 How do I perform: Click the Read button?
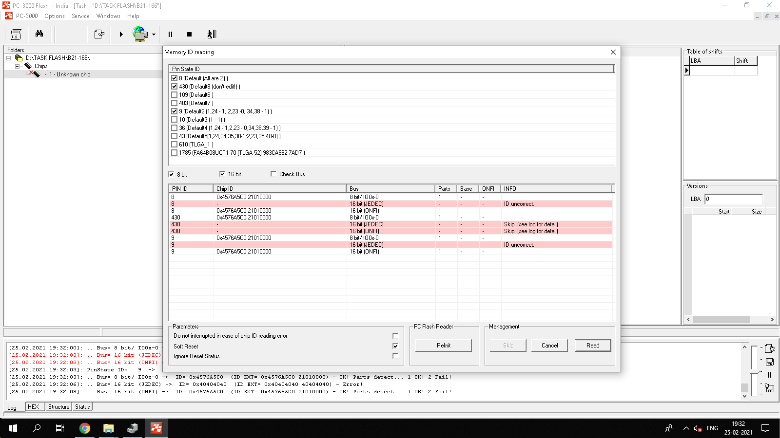click(593, 346)
